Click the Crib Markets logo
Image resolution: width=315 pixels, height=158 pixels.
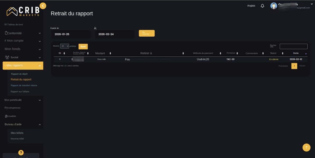23,11
